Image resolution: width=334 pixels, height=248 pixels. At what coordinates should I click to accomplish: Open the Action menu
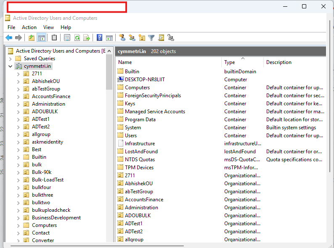point(29,27)
